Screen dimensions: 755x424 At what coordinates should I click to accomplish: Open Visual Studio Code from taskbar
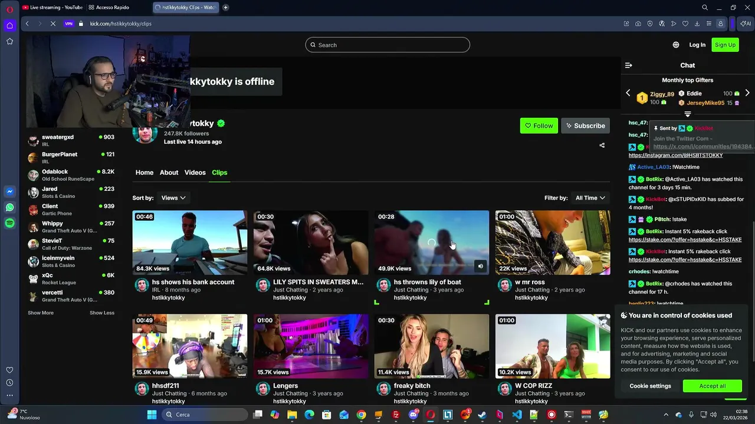(517, 415)
